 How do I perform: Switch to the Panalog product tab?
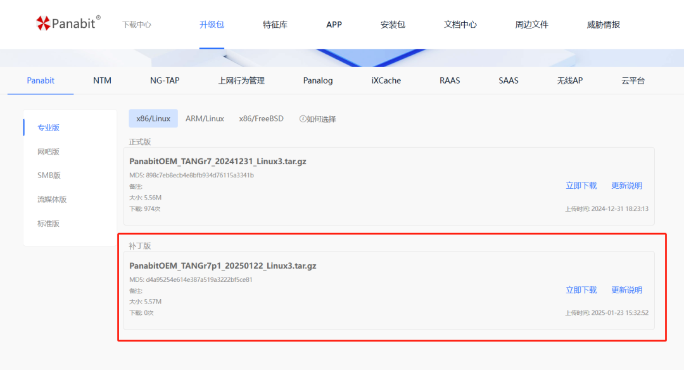click(x=317, y=80)
